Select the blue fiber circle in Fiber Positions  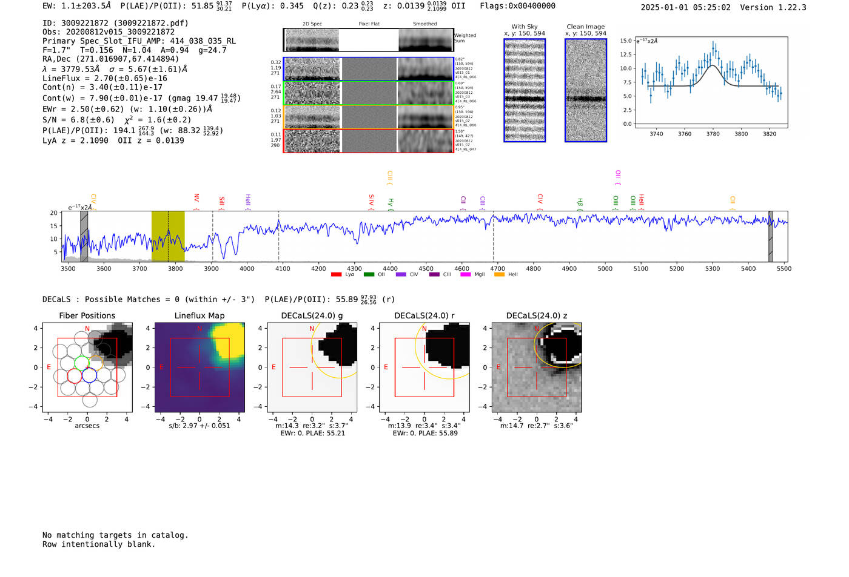point(89,375)
